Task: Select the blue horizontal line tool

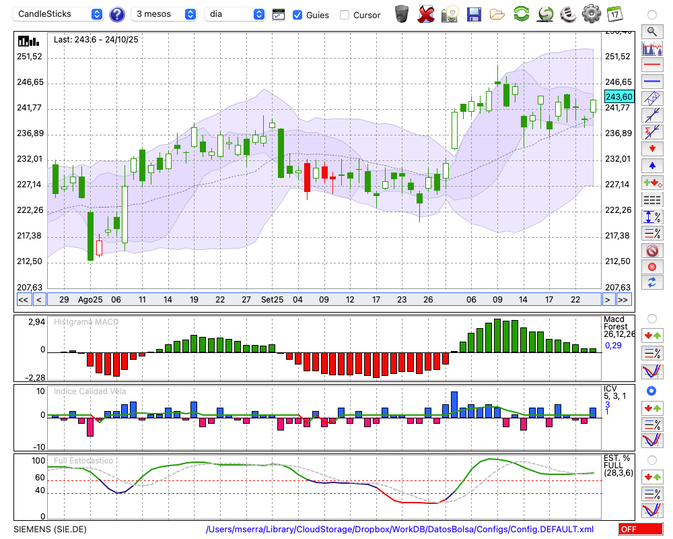Action: pos(651,82)
